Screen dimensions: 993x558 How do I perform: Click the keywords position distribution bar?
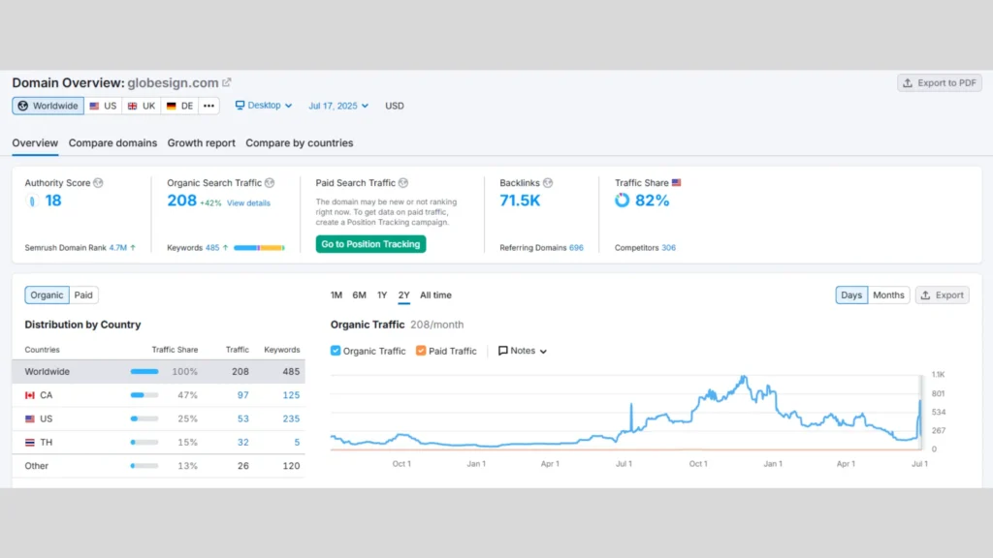click(x=259, y=248)
